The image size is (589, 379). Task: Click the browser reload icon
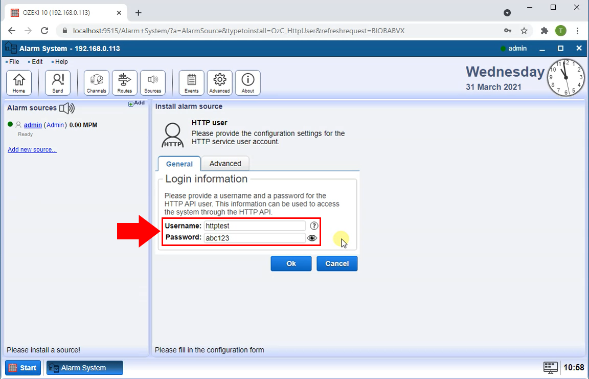44,31
